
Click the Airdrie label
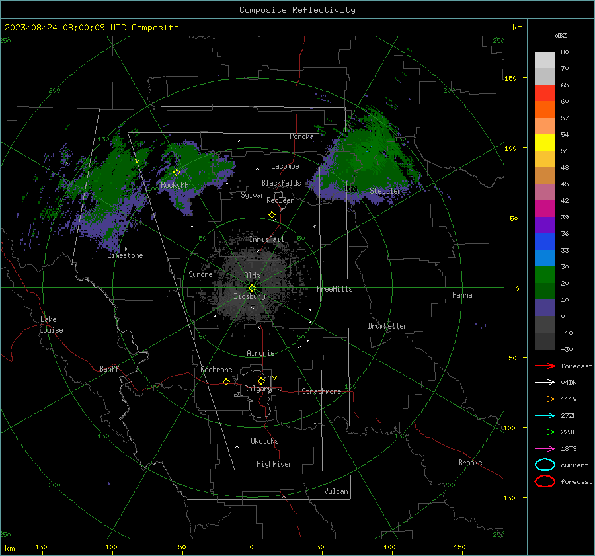point(260,353)
